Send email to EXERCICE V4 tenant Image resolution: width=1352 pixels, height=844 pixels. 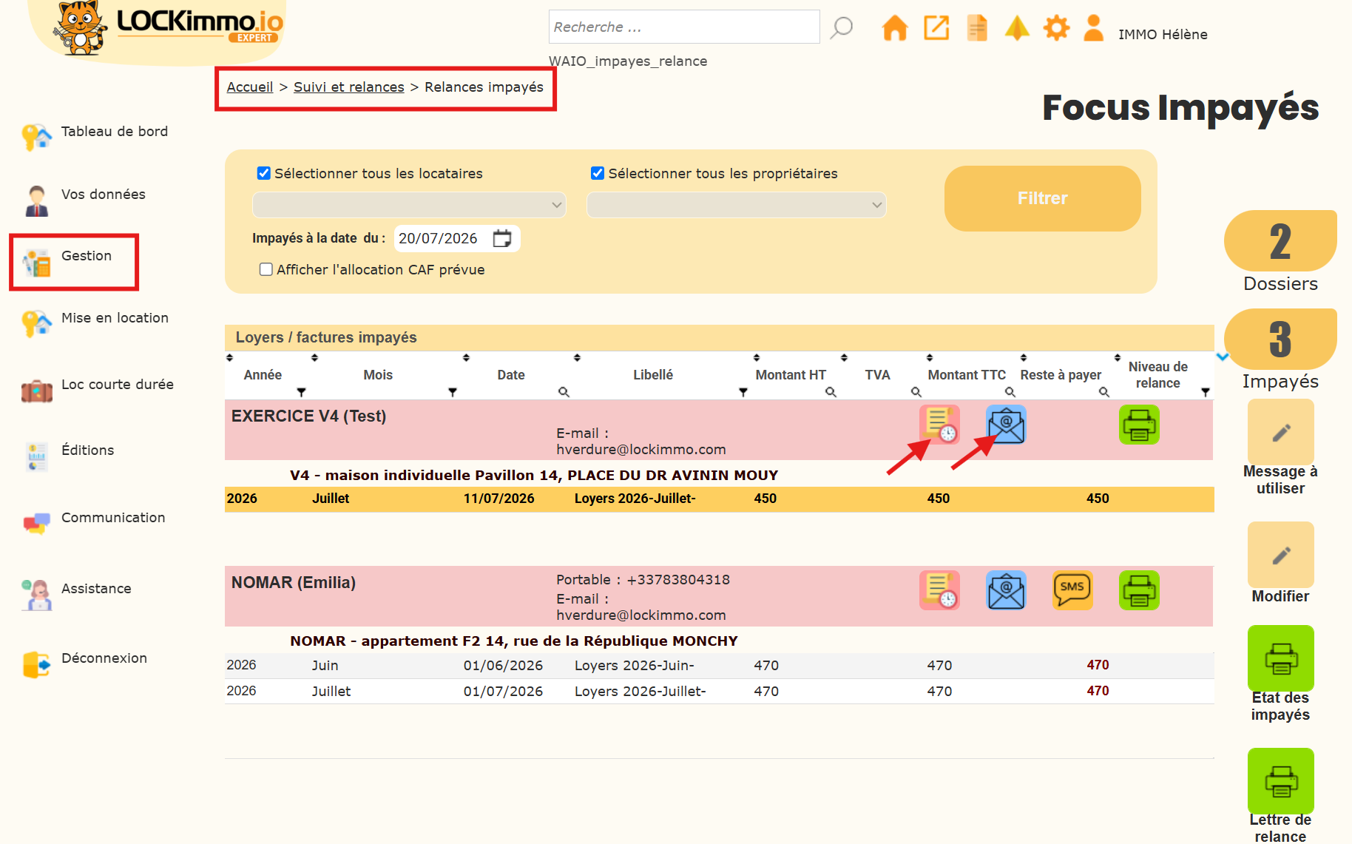(x=1006, y=425)
